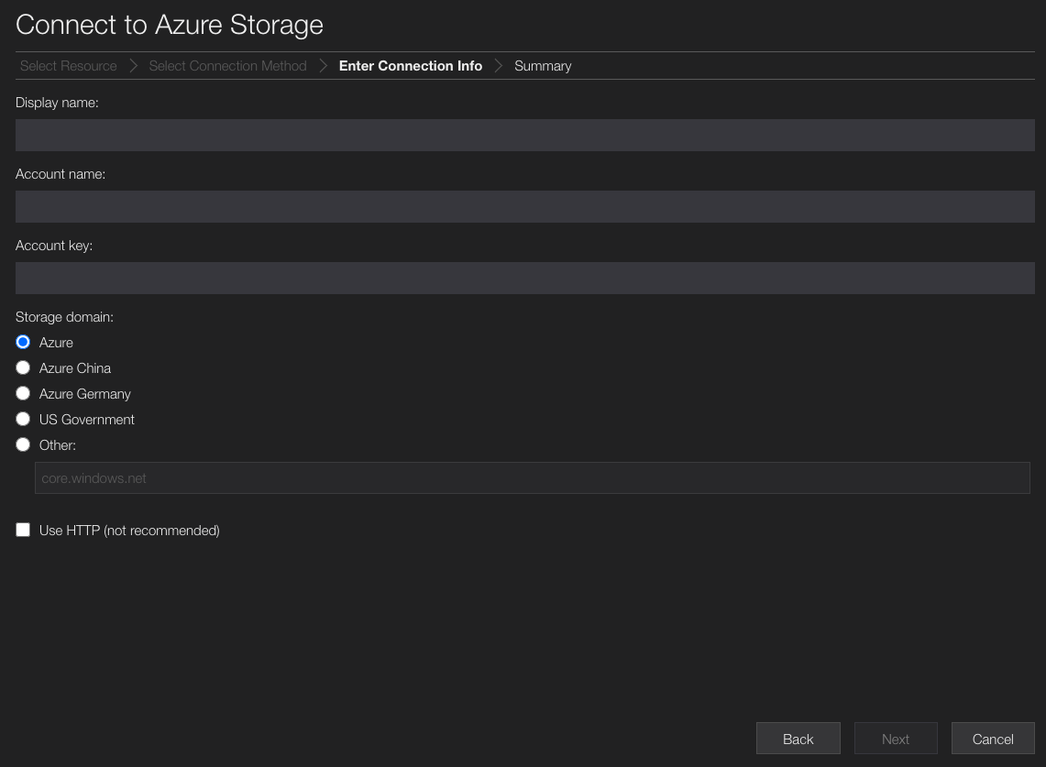Image resolution: width=1046 pixels, height=767 pixels.
Task: Click the 'Display name:' label
Action: (57, 103)
